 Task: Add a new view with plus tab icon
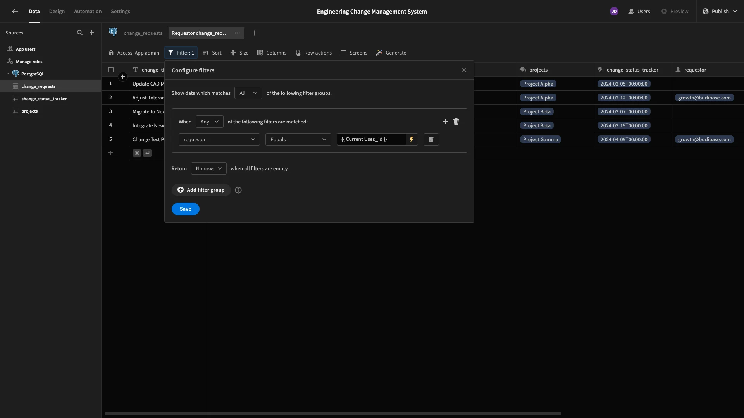coord(254,33)
